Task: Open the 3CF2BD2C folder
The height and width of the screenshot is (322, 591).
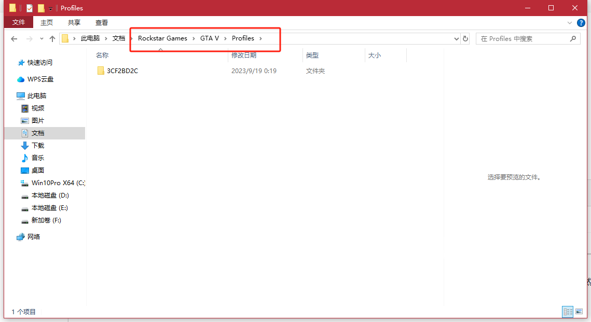Action: tap(122, 71)
